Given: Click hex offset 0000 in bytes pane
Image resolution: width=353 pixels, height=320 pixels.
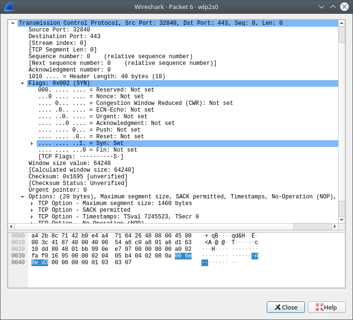Looking at the screenshot, I should pos(18,236).
